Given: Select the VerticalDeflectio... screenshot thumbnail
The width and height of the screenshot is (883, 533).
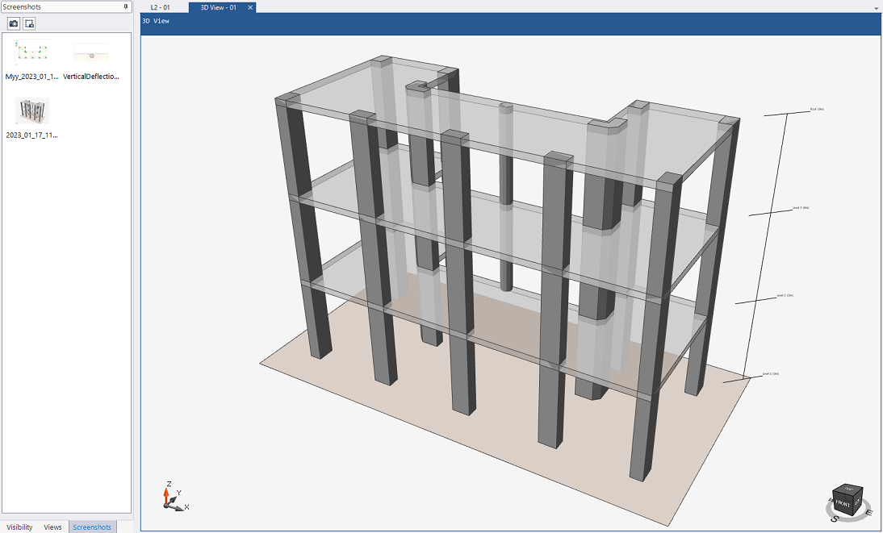Looking at the screenshot, I should [x=91, y=53].
